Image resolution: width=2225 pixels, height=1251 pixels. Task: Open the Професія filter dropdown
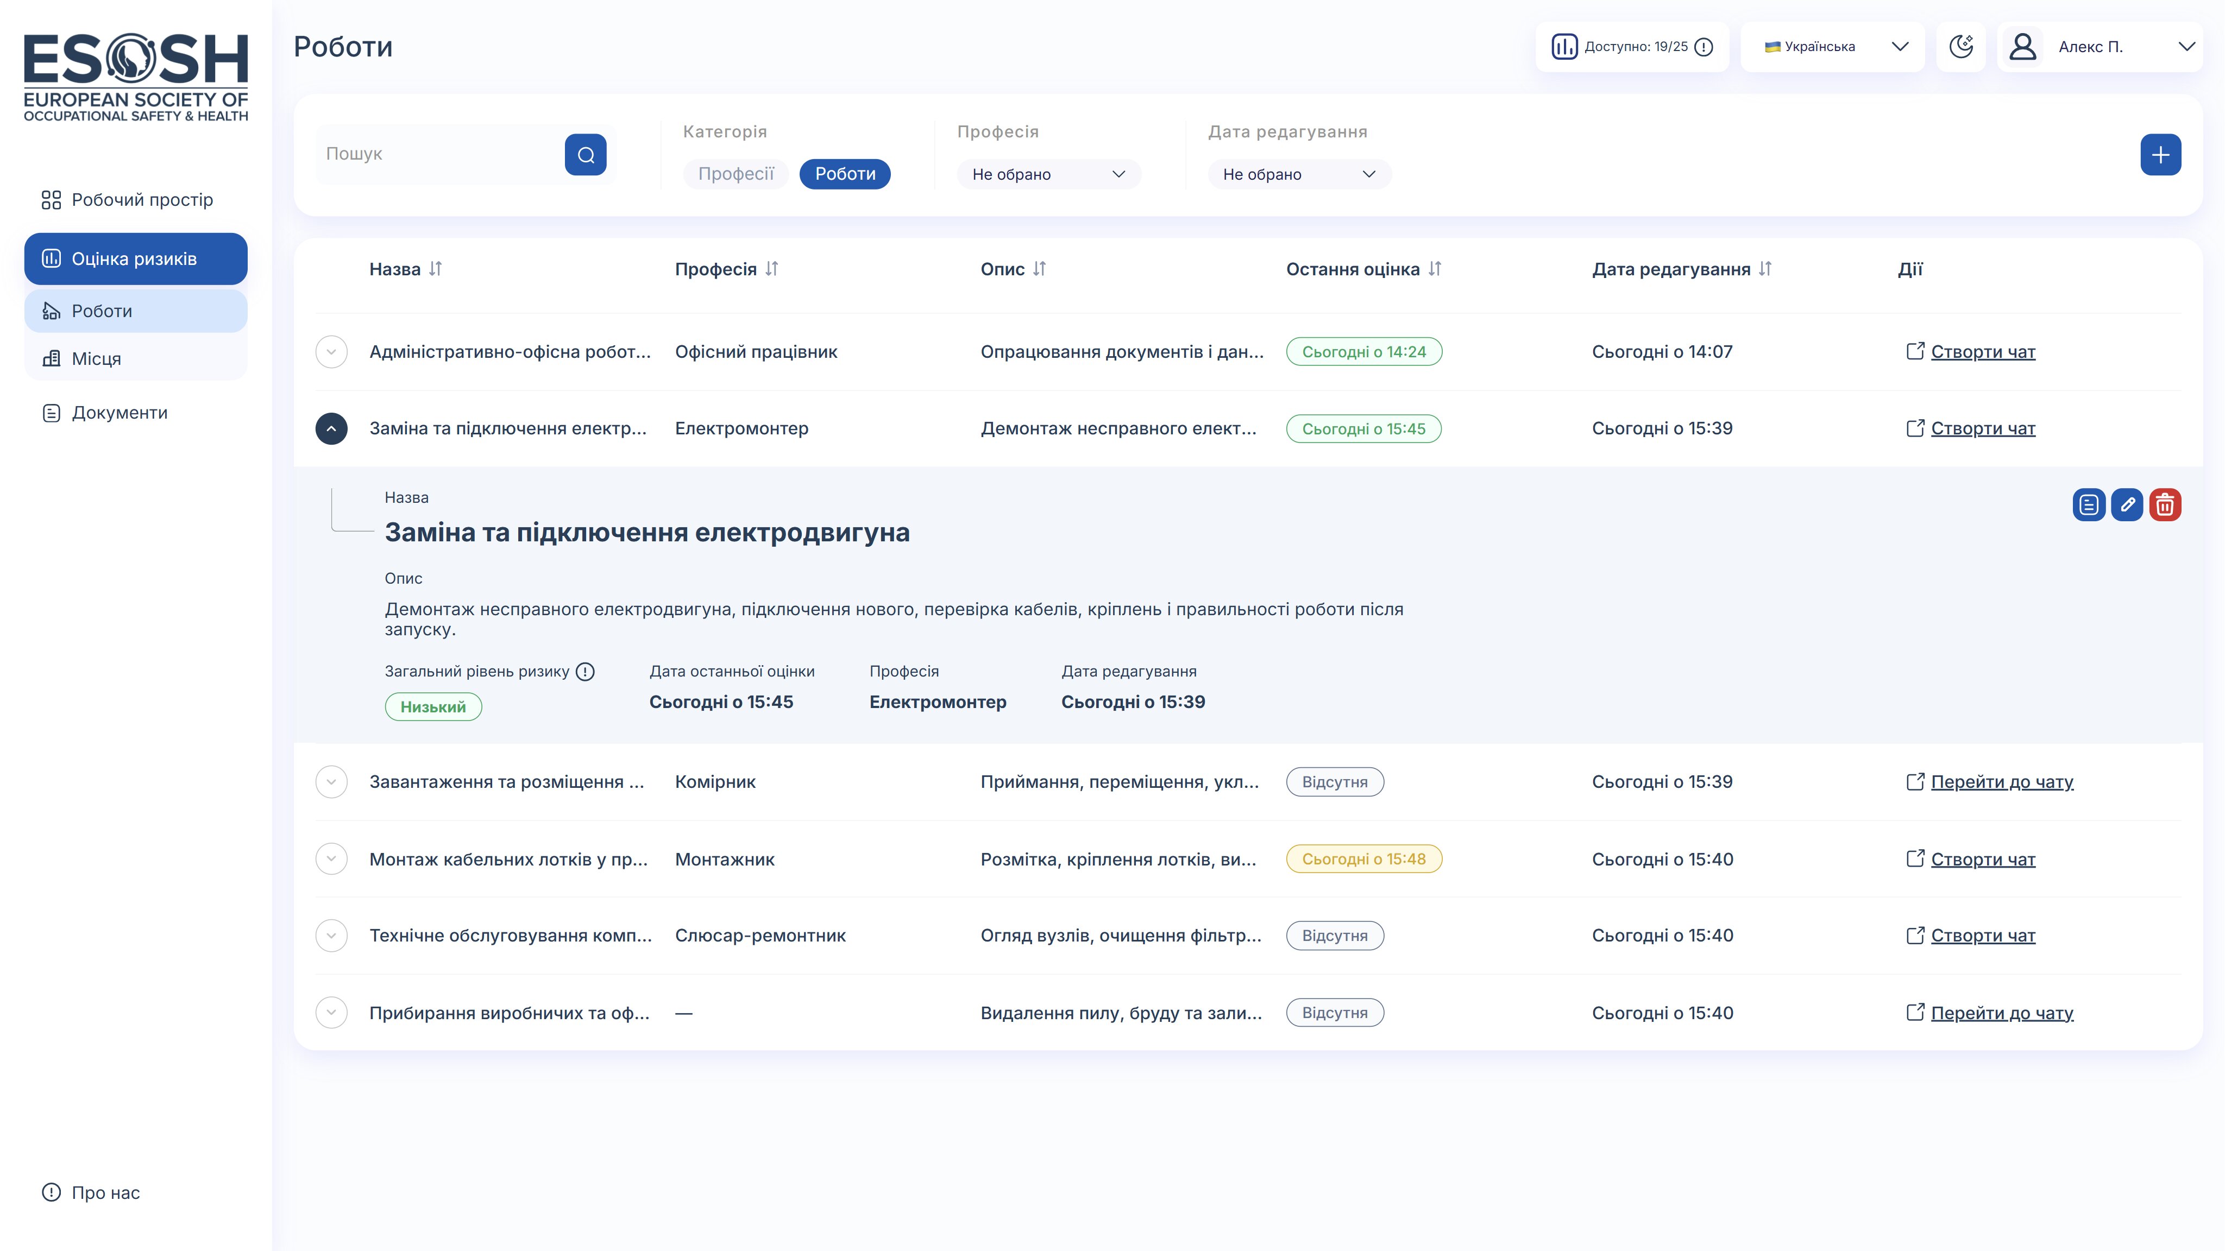click(1048, 174)
